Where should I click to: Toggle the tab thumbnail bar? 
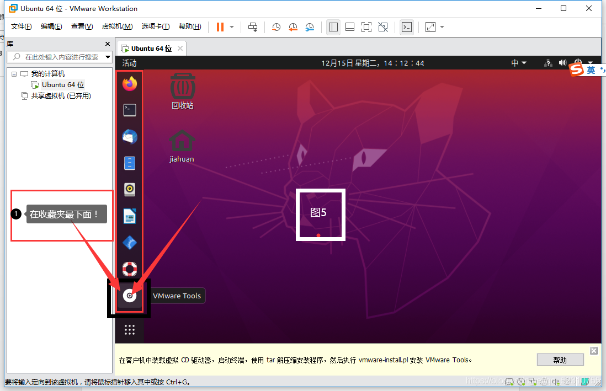pos(349,26)
